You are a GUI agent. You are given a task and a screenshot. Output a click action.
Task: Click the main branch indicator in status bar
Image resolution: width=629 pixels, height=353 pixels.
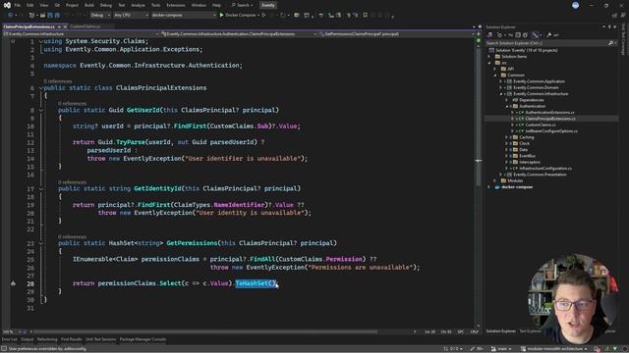point(501,349)
